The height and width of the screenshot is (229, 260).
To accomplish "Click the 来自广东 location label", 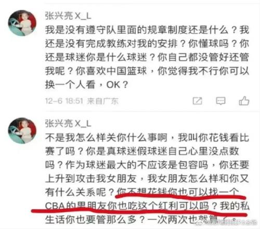I will pyautogui.click(x=103, y=101).
